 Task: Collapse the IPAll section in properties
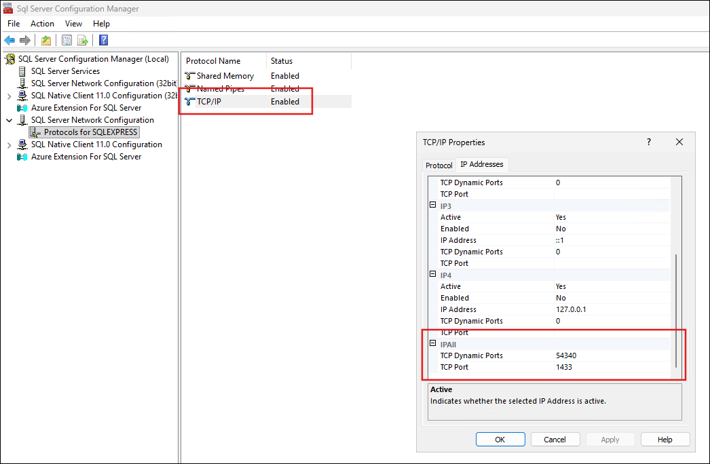pos(432,343)
